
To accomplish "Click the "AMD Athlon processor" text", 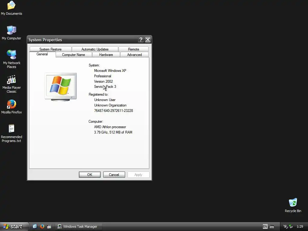I will (110, 127).
